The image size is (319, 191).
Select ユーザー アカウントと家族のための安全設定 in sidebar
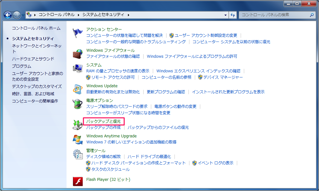pos(38,76)
